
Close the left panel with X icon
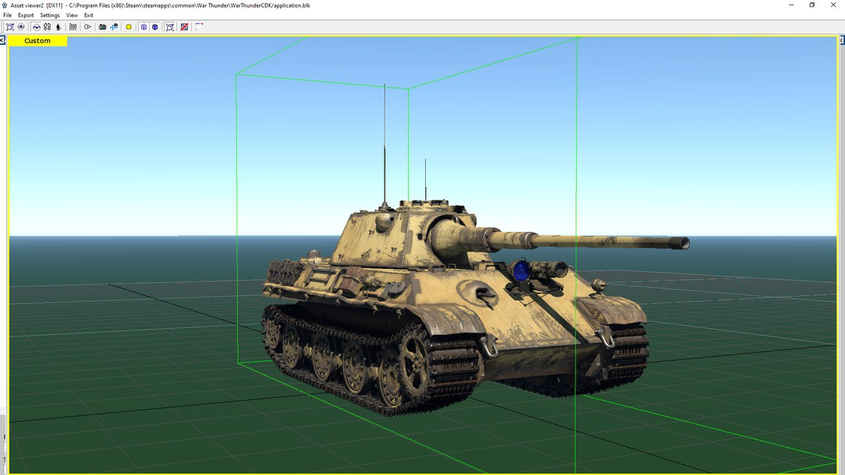pyautogui.click(x=3, y=40)
